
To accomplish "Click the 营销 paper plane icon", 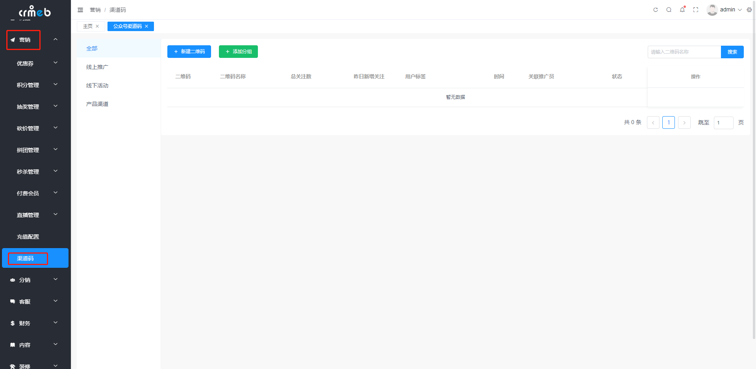I will pos(13,40).
